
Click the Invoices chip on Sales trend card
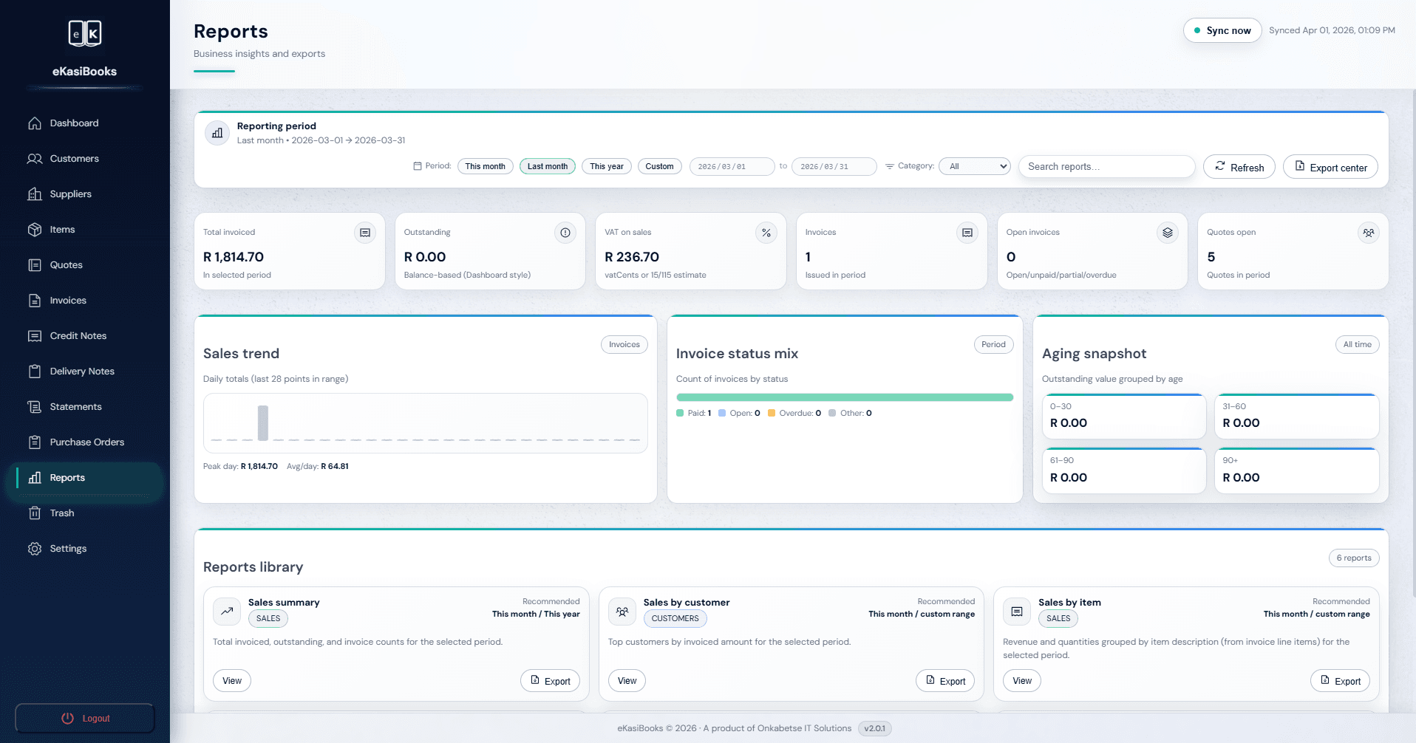[x=624, y=344]
